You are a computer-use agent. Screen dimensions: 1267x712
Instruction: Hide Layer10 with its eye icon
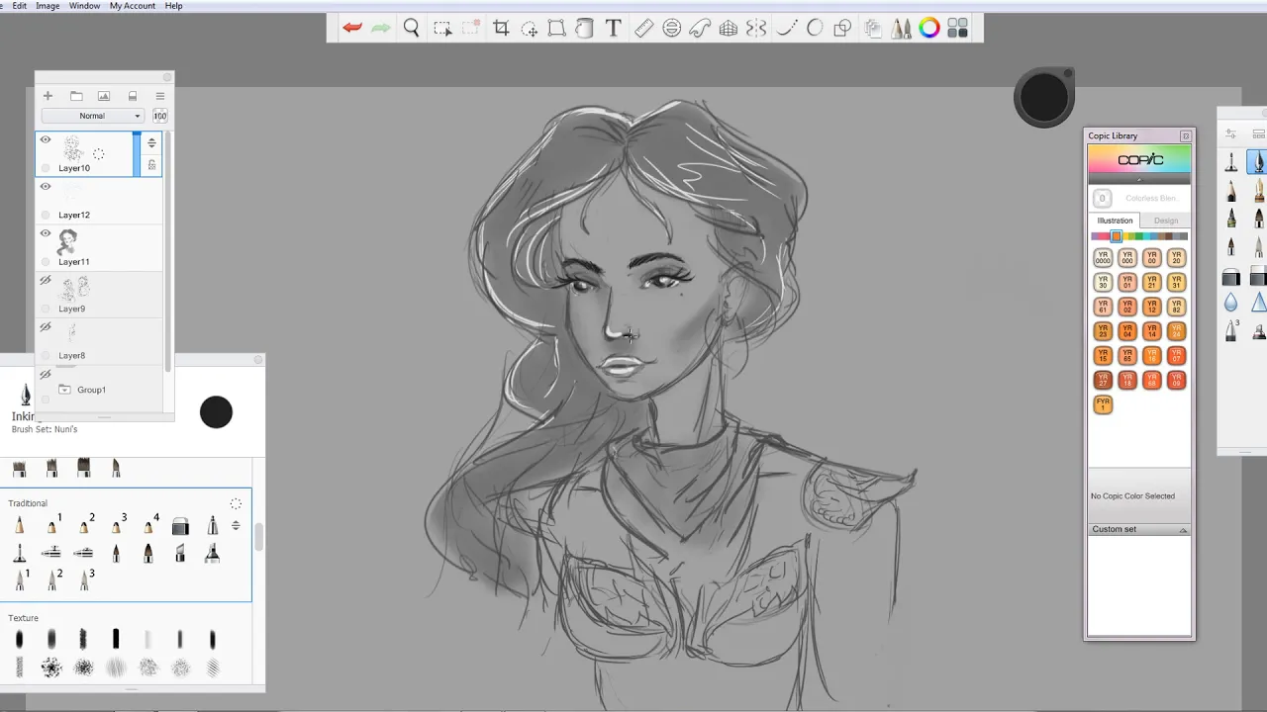pos(46,139)
